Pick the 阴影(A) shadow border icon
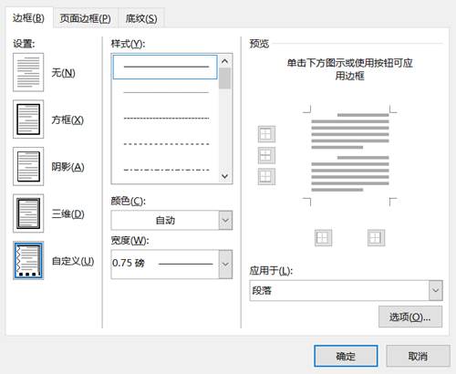 pos(28,166)
